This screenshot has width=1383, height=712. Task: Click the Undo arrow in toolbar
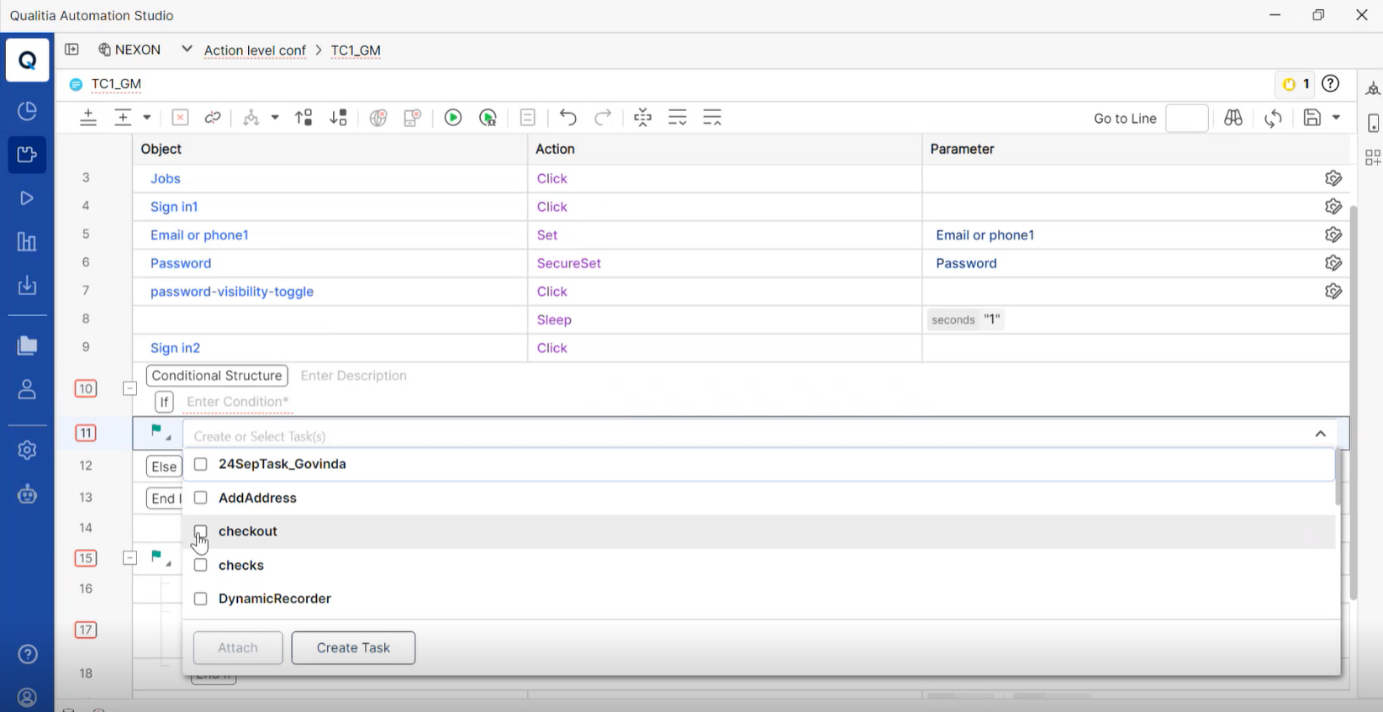pos(568,118)
